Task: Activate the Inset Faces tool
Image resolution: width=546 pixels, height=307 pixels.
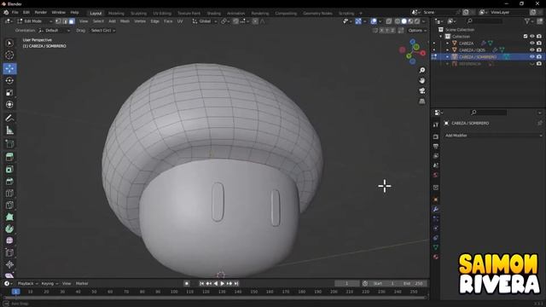Action: point(9,170)
